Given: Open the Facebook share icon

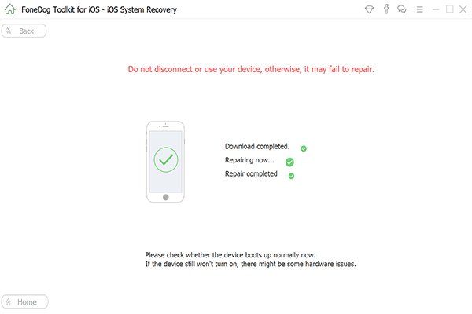Looking at the screenshot, I should tap(386, 9).
